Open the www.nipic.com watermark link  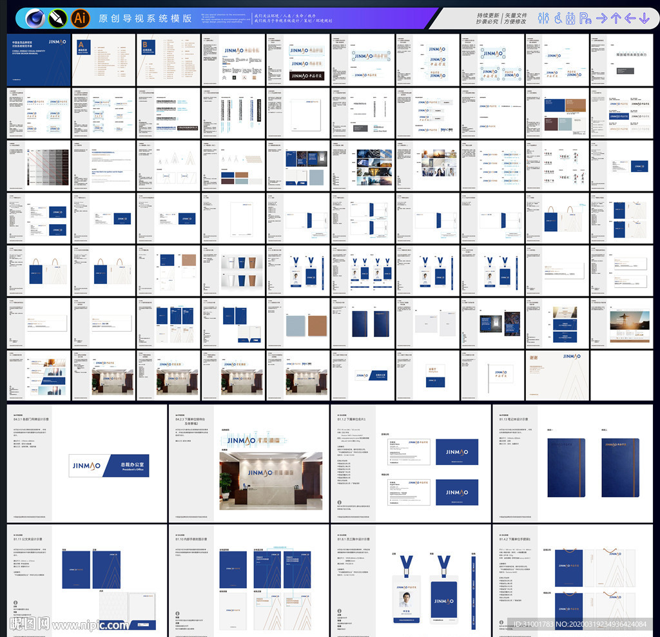[x=90, y=625]
